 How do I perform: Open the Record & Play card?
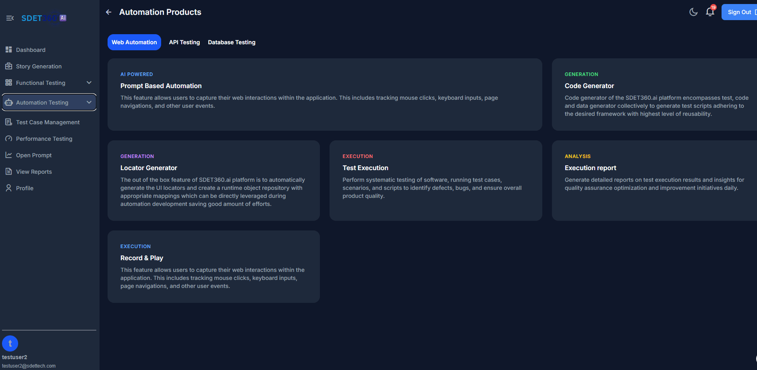(213, 266)
